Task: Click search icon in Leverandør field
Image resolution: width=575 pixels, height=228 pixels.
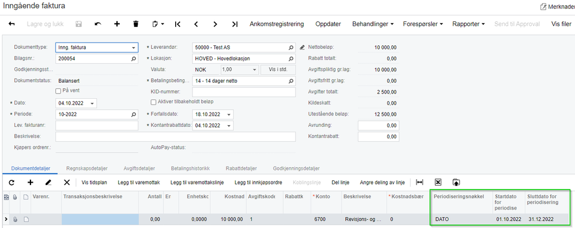Action: coord(291,48)
